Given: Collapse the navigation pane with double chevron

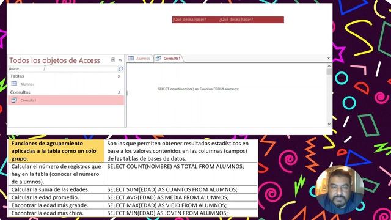Looking at the screenshot, I should coord(120,60).
